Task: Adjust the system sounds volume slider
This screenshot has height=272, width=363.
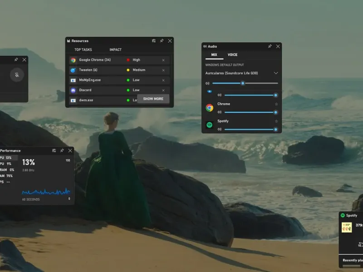Action: point(251,95)
